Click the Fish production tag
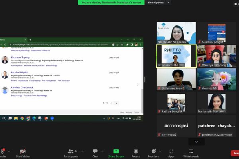 pos(64,81)
